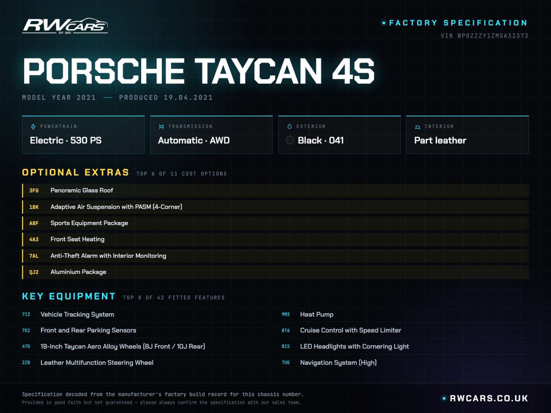Click Vehicle Tracking System entry

click(145, 314)
